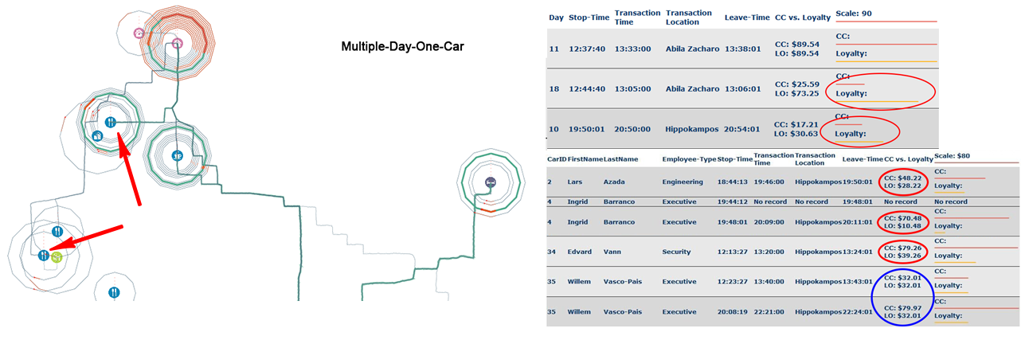Click the dark bed icon on right

coord(490,182)
